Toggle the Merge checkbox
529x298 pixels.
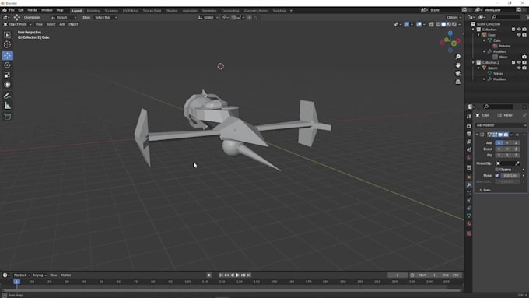496,176
